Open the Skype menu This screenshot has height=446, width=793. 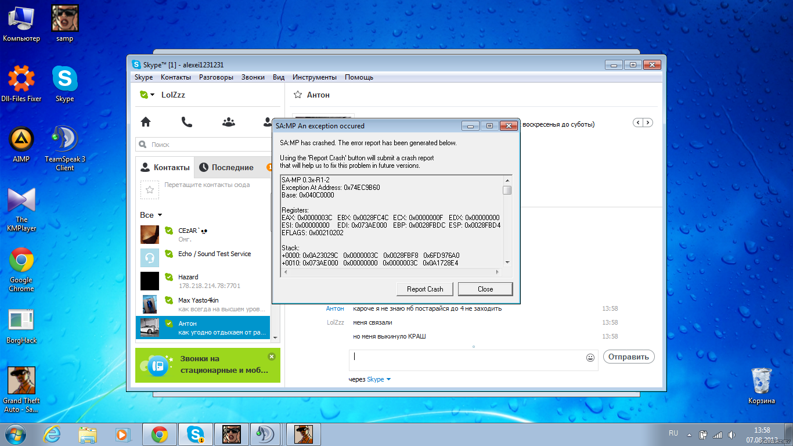pos(143,77)
